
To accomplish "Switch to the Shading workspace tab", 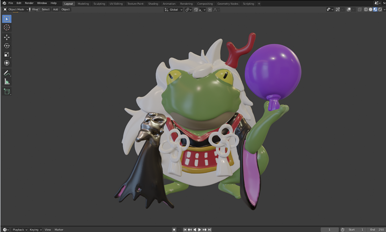I will 153,4.
